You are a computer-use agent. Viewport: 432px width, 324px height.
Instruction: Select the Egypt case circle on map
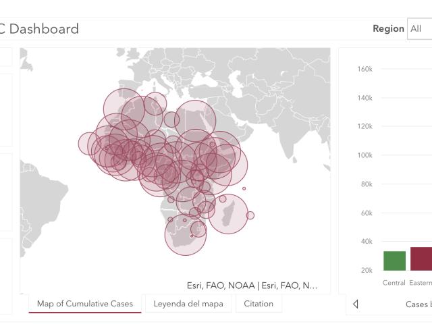click(195, 121)
